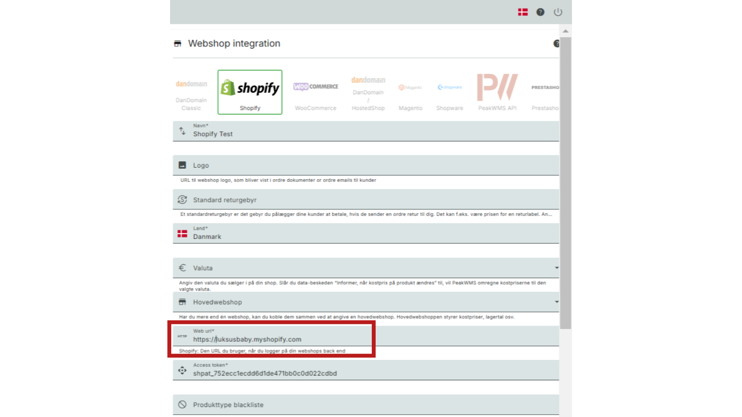Edit the Access token field

366,370
